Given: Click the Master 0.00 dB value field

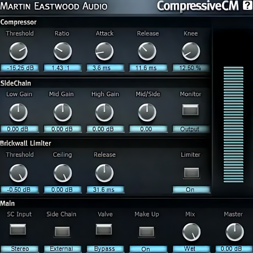Looking at the screenshot, I should tap(234, 249).
